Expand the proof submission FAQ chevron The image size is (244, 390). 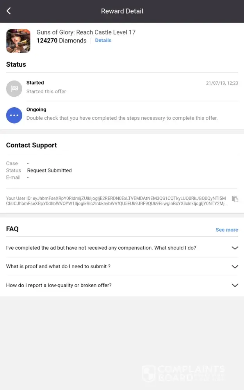235,267
